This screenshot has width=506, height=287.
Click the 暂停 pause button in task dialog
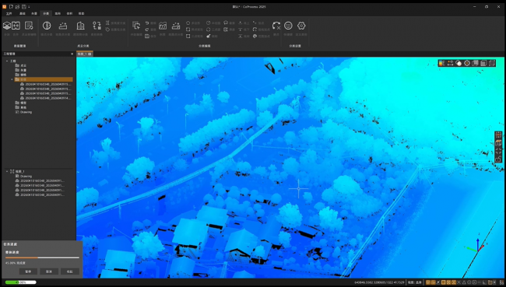[28, 271]
